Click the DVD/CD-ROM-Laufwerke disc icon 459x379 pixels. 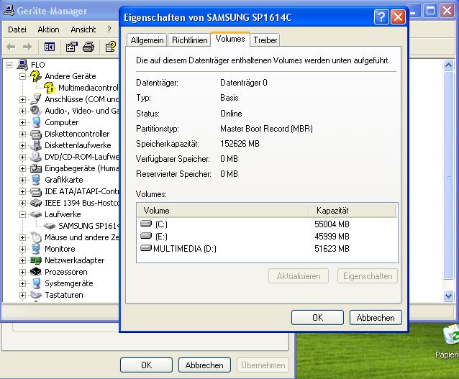tap(36, 157)
